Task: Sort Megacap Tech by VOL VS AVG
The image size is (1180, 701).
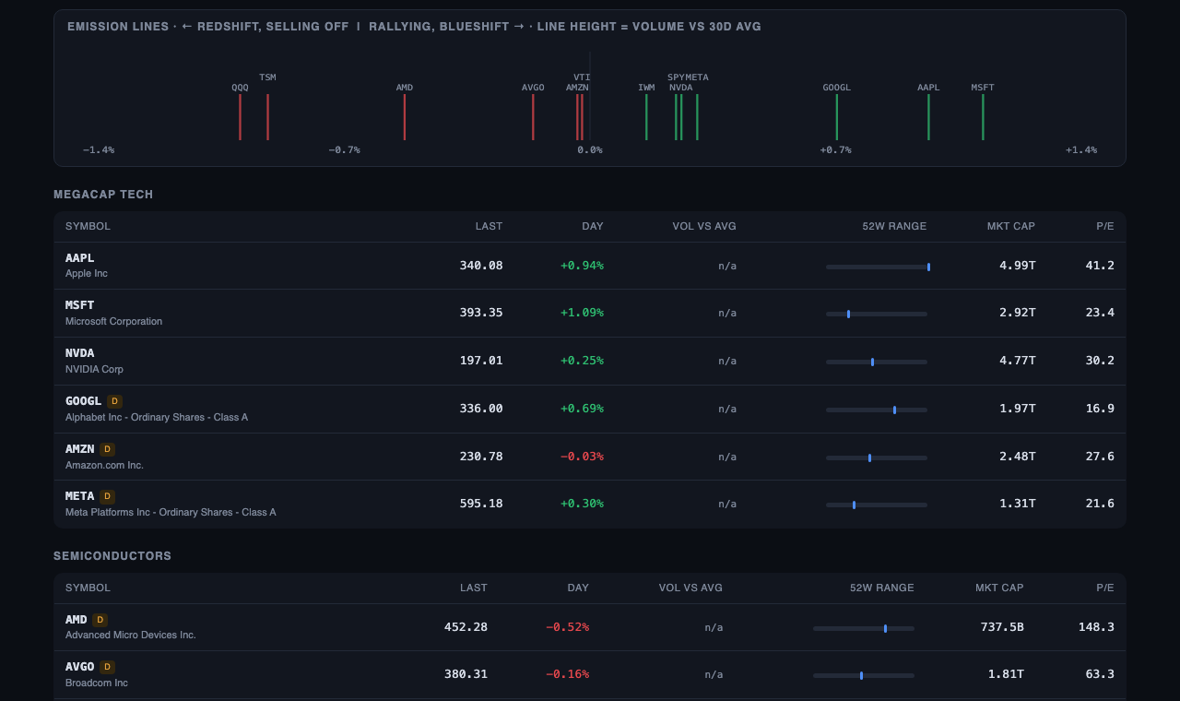Action: (704, 226)
